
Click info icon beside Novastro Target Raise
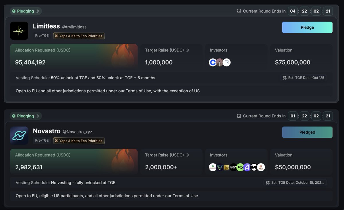coord(187,155)
